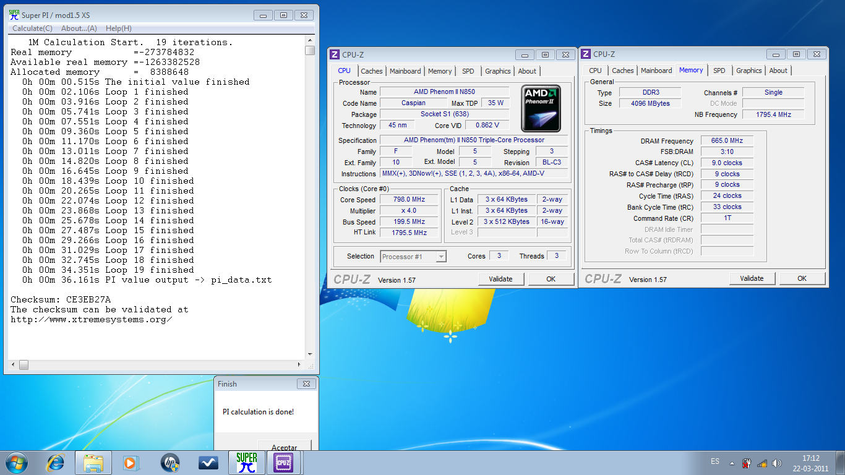Click the Checksum: CE3EB27A line
The width and height of the screenshot is (845, 475).
point(61,299)
